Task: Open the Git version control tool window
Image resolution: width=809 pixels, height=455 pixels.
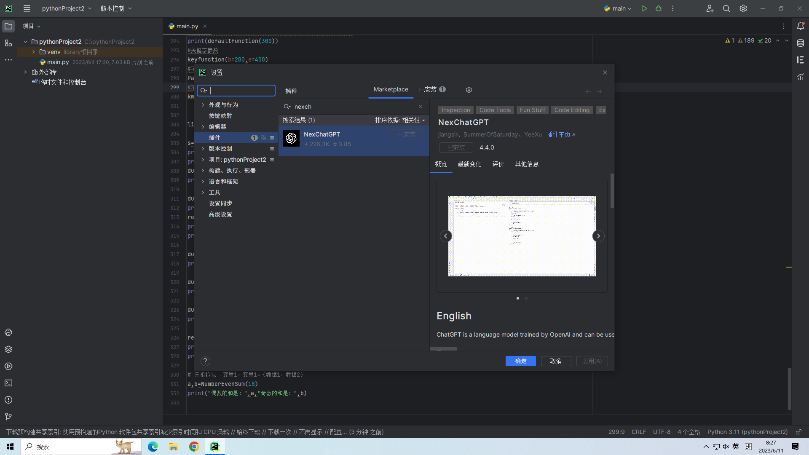Action: click(x=8, y=416)
